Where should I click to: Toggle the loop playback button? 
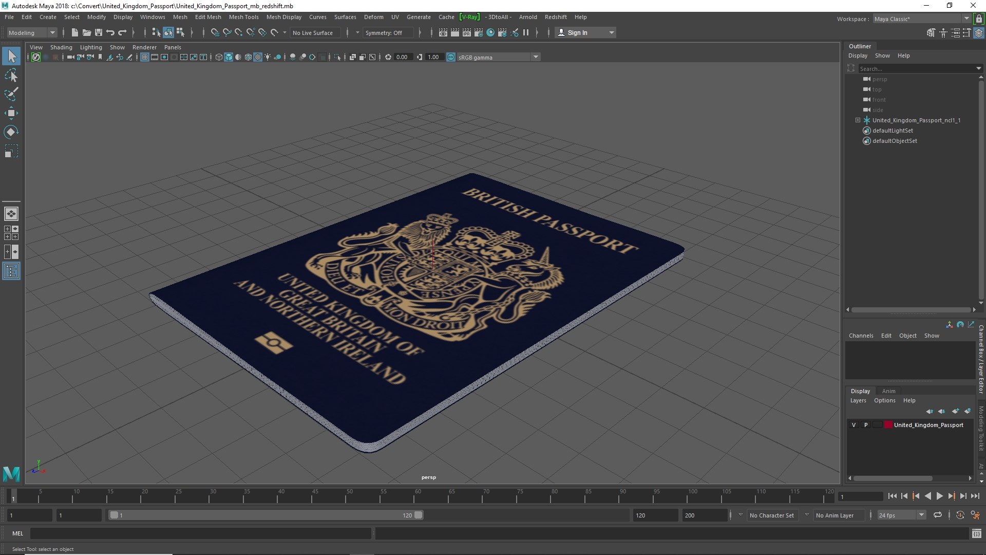point(938,515)
